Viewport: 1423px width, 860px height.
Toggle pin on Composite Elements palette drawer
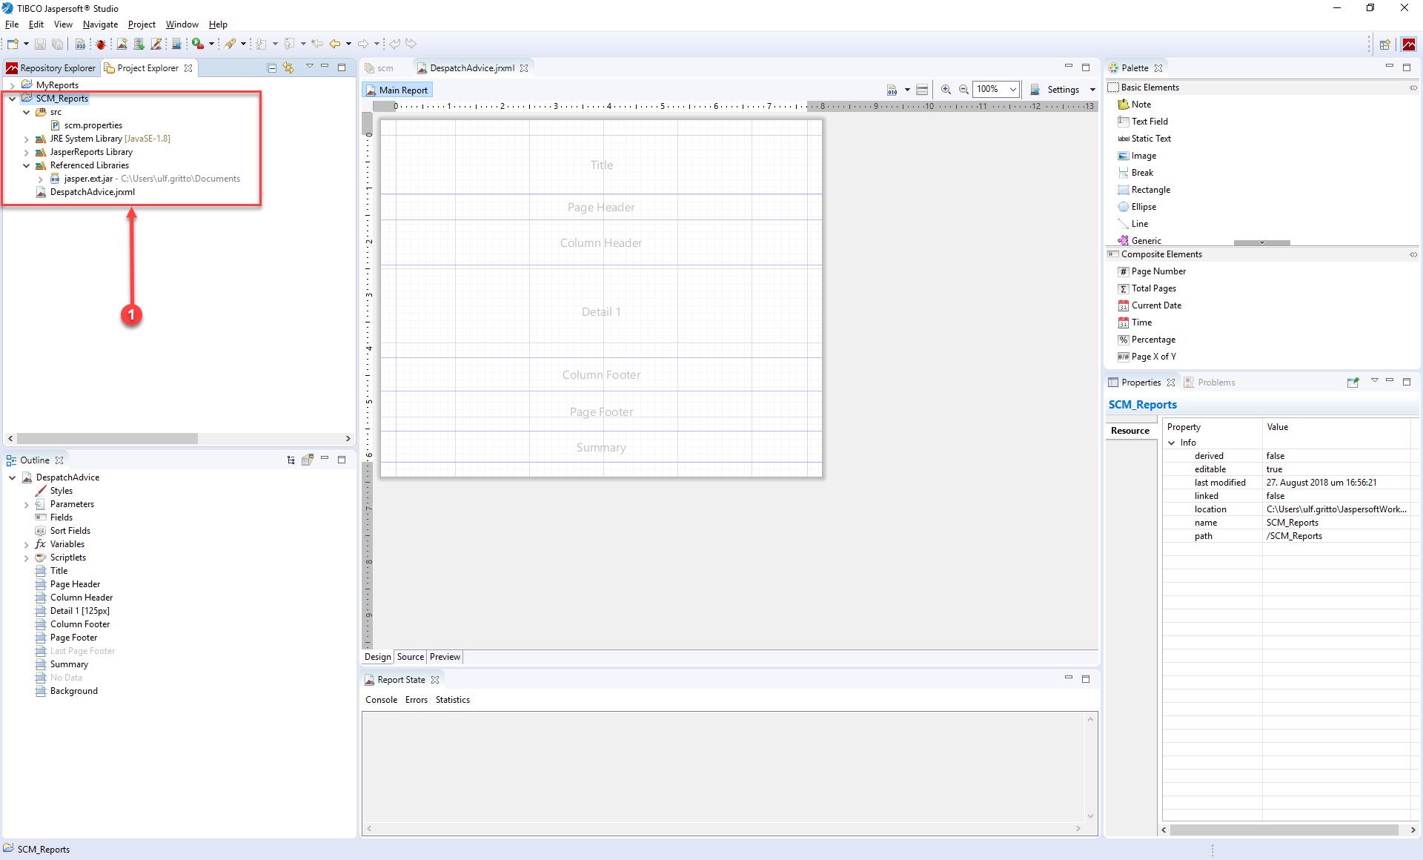tap(1413, 254)
